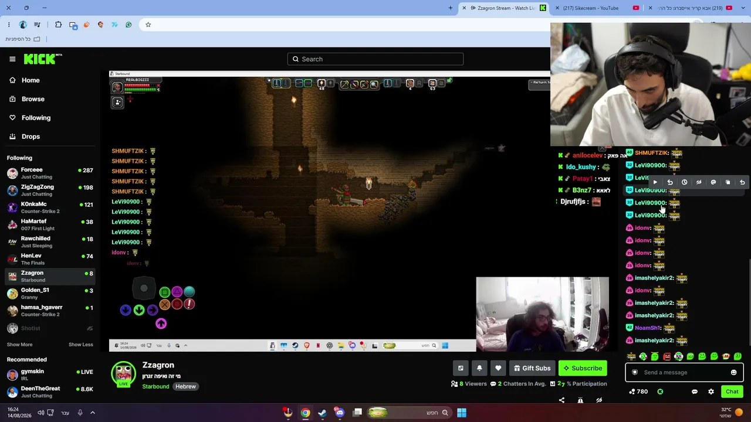This screenshot has width=751, height=422.
Task: Click the copy icon on message toolbar
Action: tap(728, 182)
